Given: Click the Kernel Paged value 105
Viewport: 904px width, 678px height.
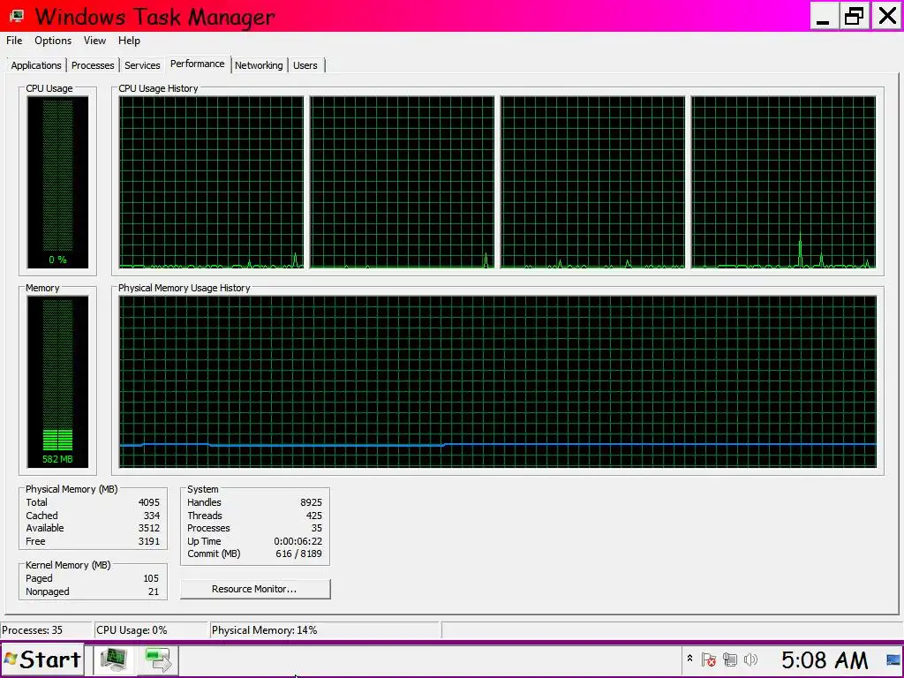Looking at the screenshot, I should (151, 578).
